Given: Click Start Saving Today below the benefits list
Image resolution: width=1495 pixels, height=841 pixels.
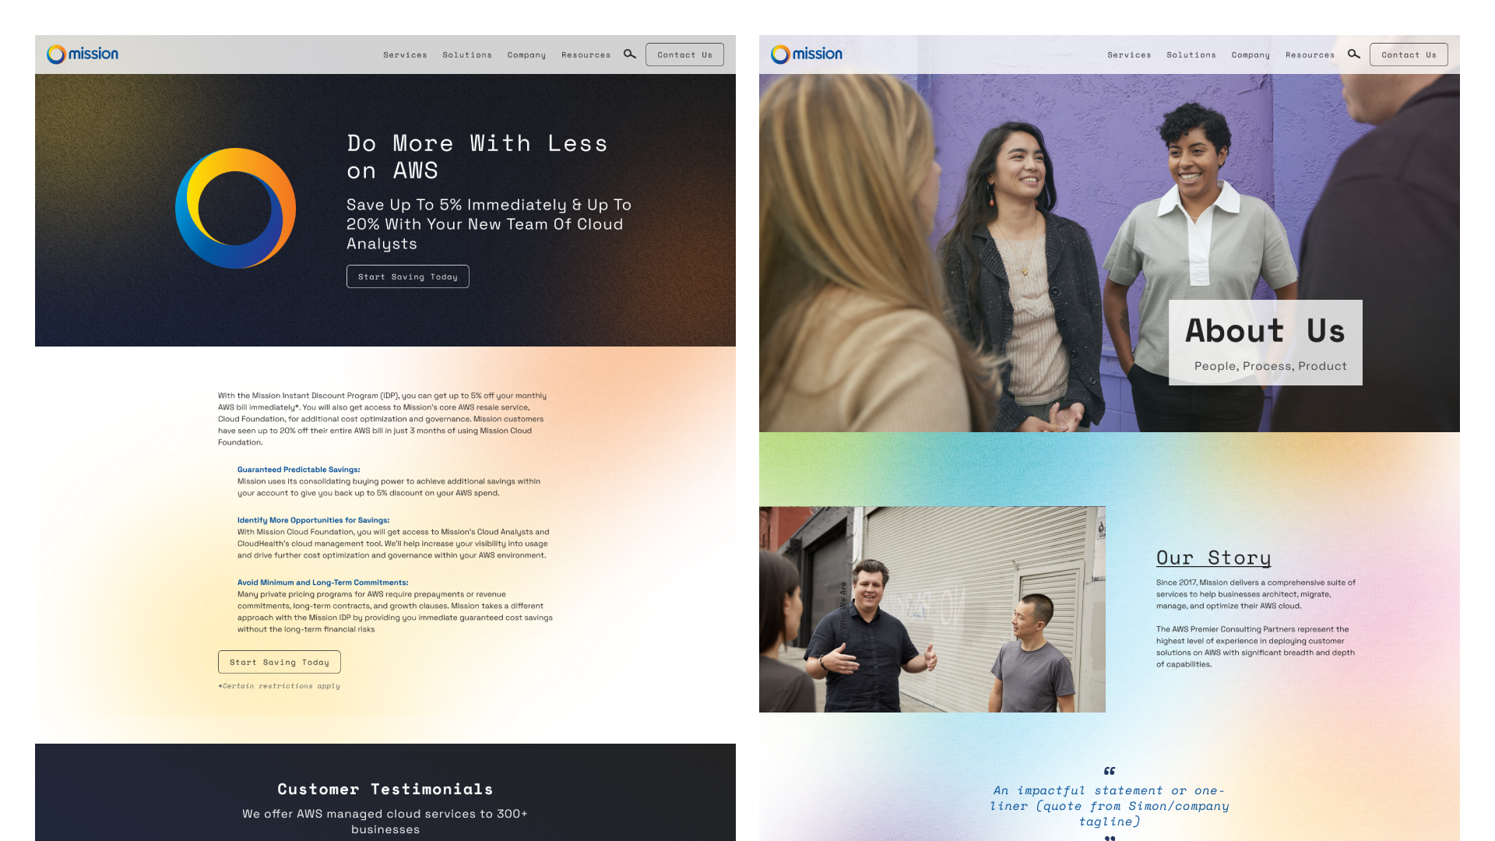Looking at the screenshot, I should click(x=279, y=662).
